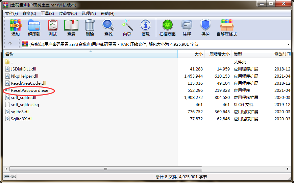Open the 选项(N) menu

(89, 14)
